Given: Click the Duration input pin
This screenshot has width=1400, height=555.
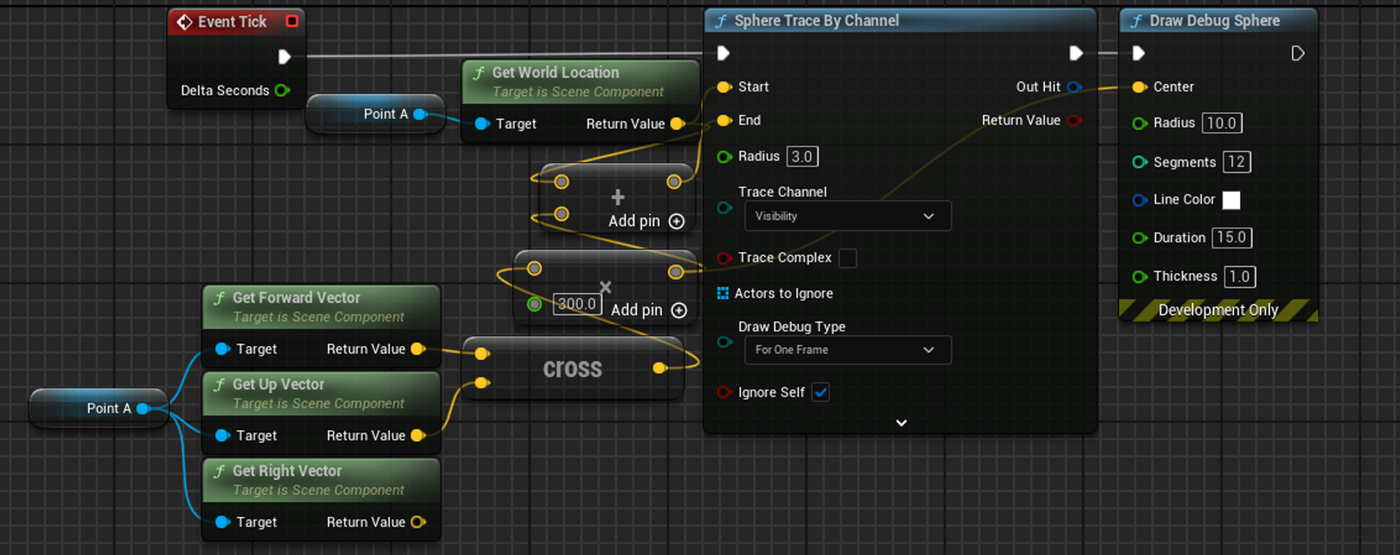Looking at the screenshot, I should tap(1139, 237).
